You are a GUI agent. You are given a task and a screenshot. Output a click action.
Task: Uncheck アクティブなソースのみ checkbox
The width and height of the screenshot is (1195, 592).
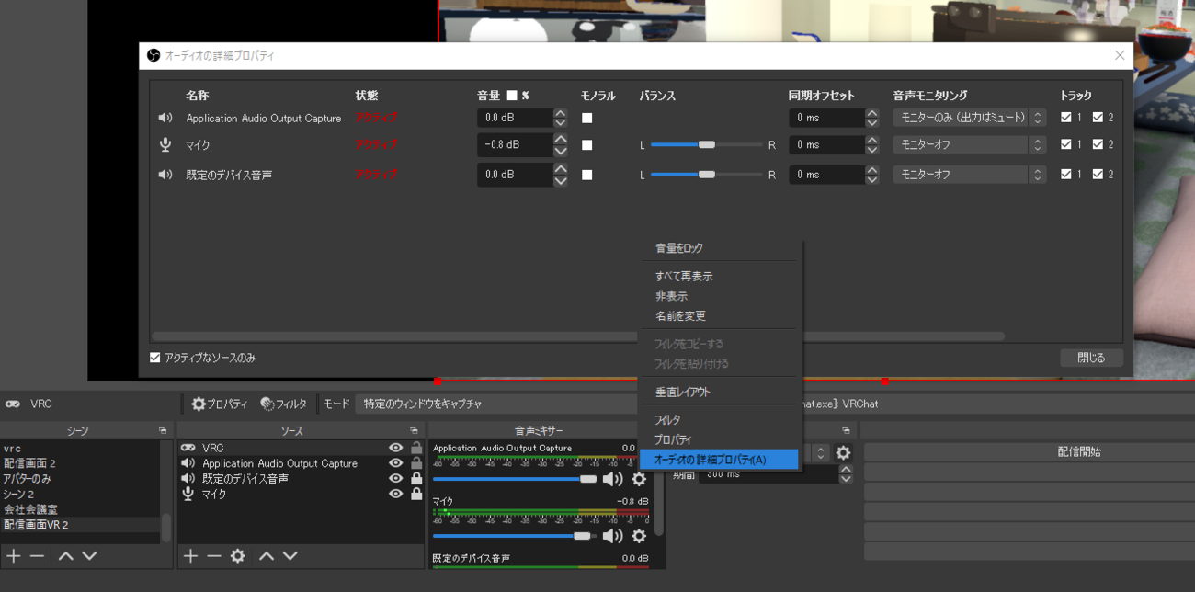click(x=155, y=358)
